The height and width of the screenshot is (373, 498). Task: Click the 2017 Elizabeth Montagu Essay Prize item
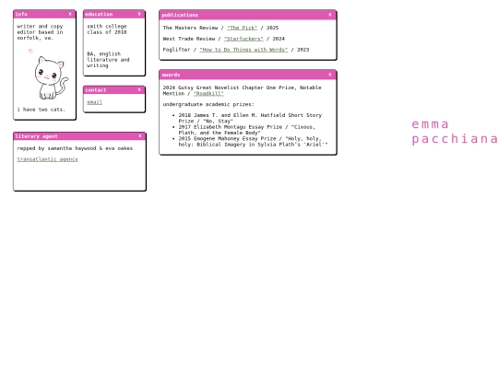coord(247,130)
